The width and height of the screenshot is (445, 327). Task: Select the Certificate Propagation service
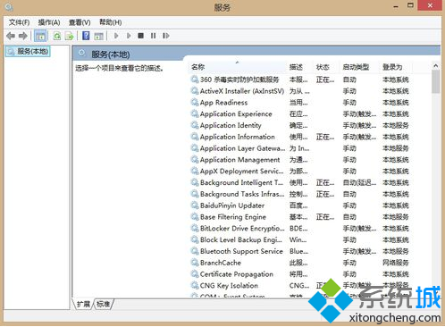coord(300,274)
